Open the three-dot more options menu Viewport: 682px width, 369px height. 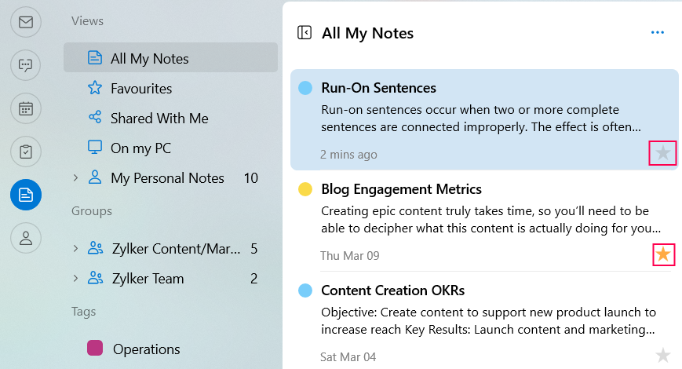(658, 33)
